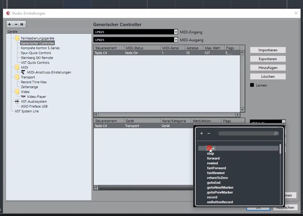Select Generischer Controller in device tree
Screen dimensions: 303x216
coord(37,43)
